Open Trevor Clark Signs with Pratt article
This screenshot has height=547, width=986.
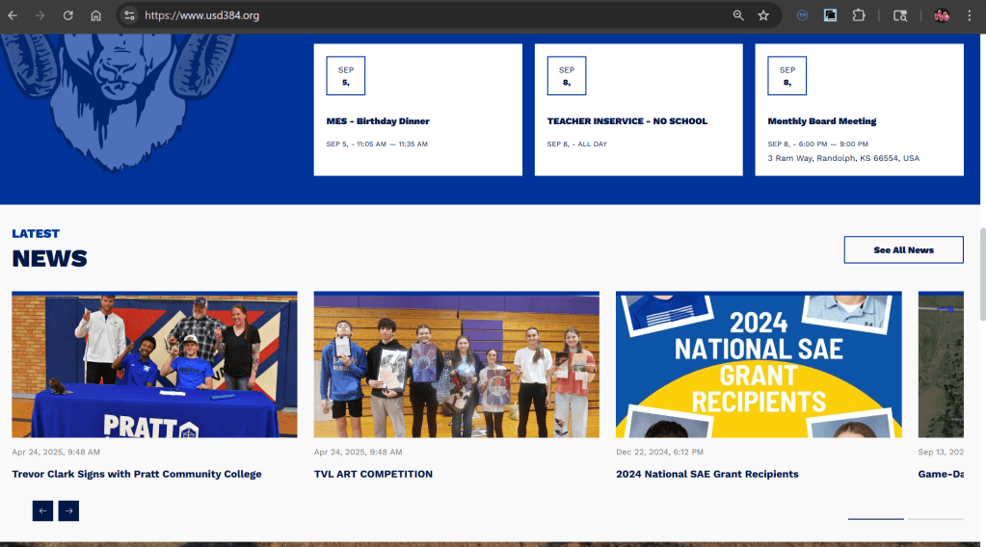[136, 474]
